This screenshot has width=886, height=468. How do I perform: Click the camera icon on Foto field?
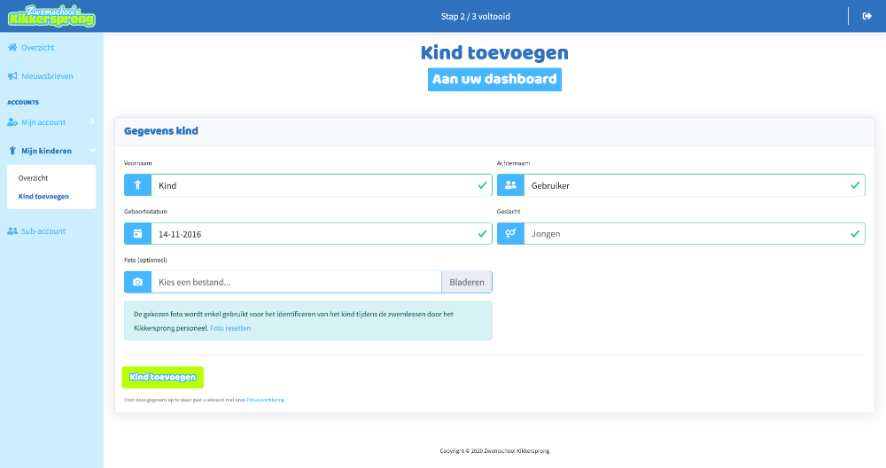137,282
